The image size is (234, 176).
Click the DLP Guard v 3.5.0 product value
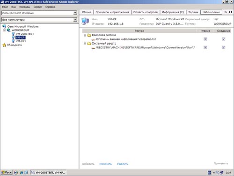(169, 24)
